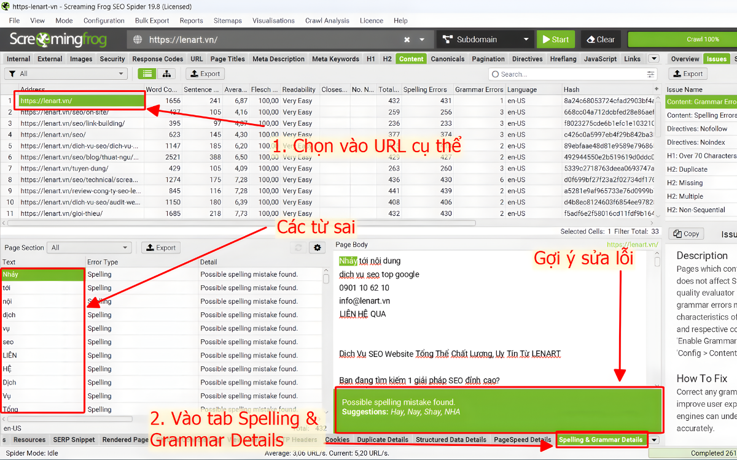Viewport: 737px width, 460px height.
Task: Export the spelling errors list in lower panel
Action: pos(160,248)
